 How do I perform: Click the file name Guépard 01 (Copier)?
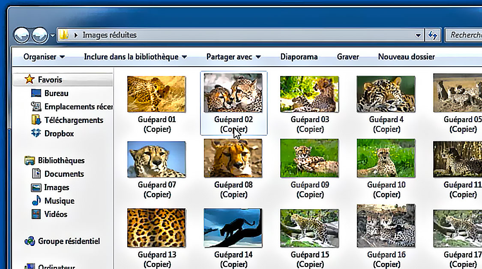click(x=157, y=124)
